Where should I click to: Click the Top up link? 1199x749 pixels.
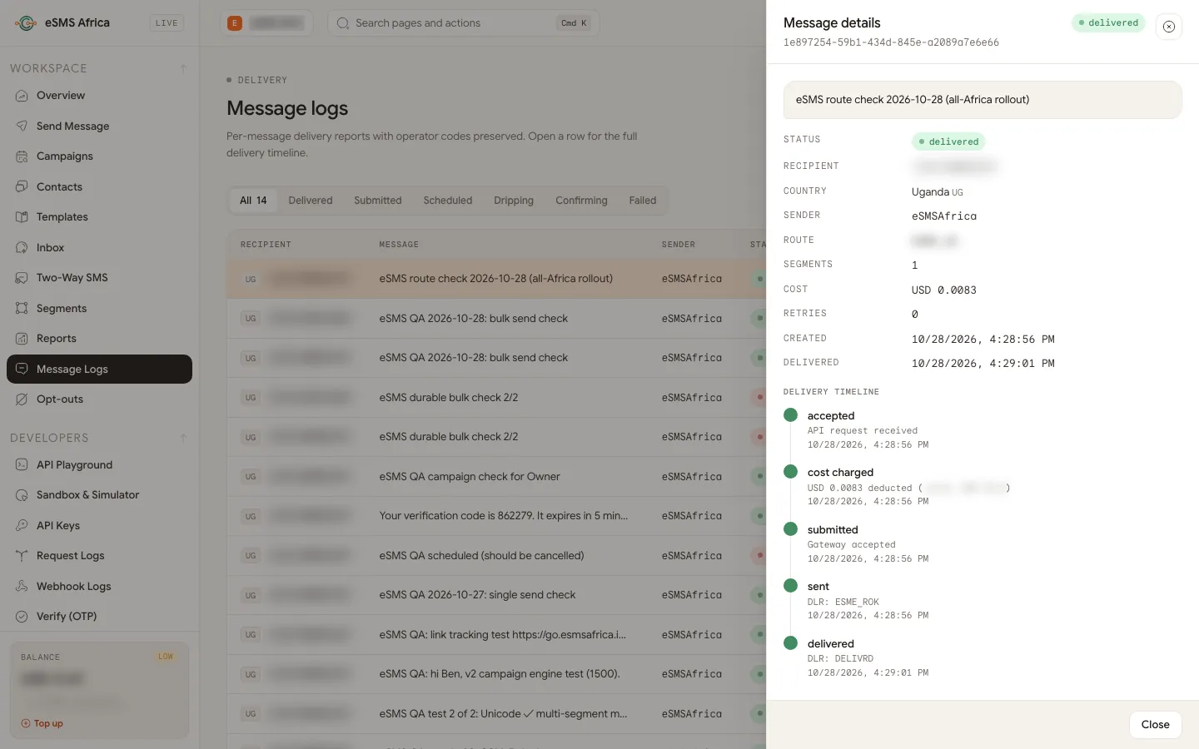(42, 724)
